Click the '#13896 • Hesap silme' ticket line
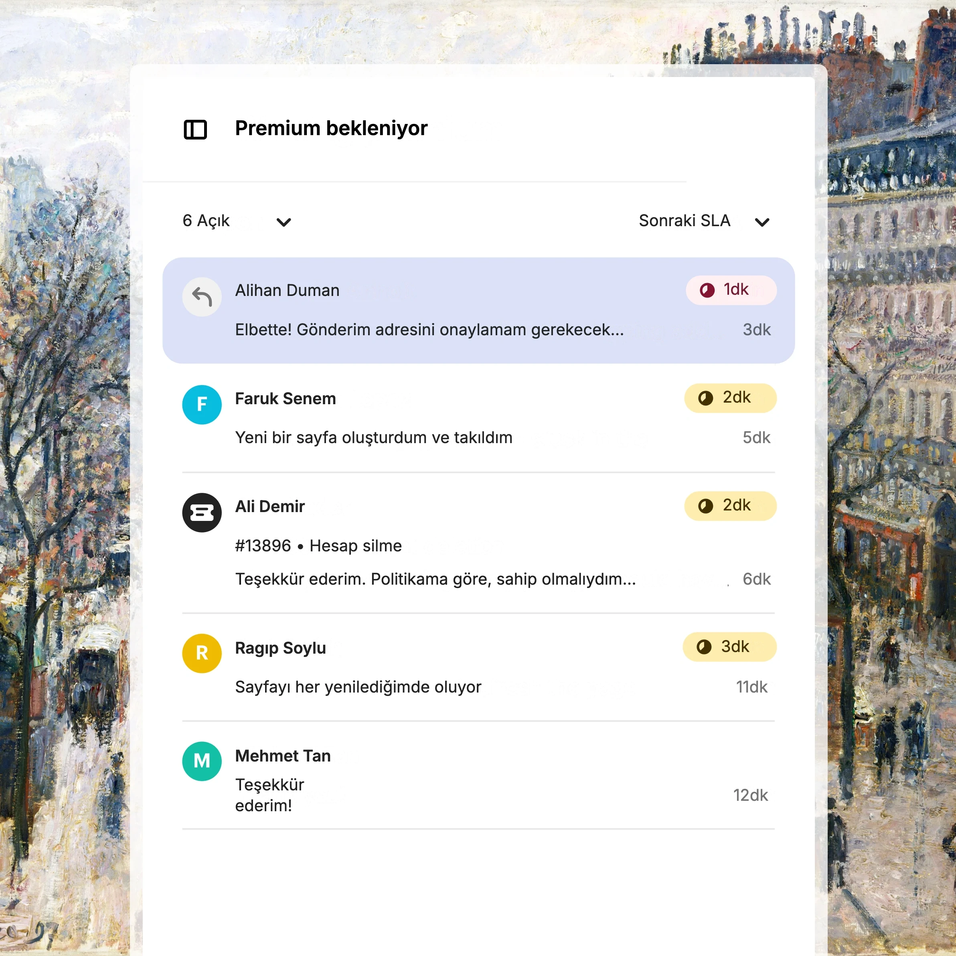The width and height of the screenshot is (956, 956). pyautogui.click(x=318, y=546)
